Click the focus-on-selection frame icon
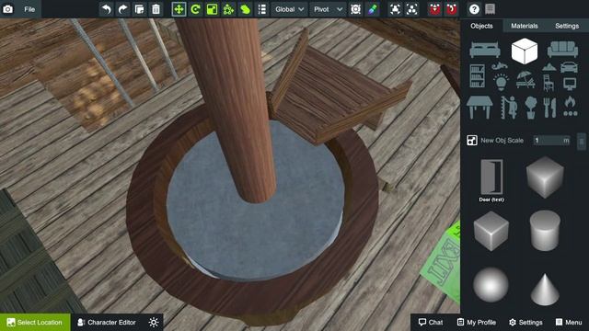The image size is (589, 331). [395, 9]
